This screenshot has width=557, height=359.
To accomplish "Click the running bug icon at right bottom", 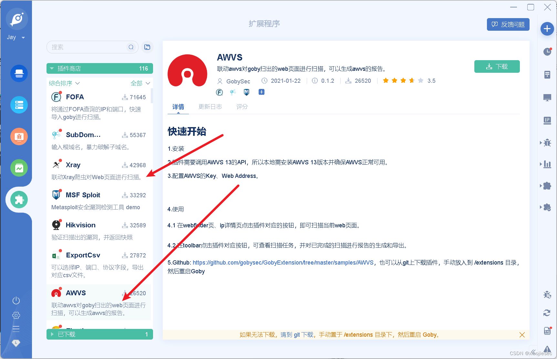I will [x=547, y=295].
